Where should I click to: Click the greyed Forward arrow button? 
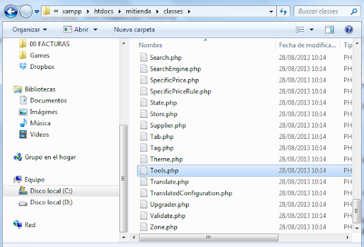click(26, 11)
